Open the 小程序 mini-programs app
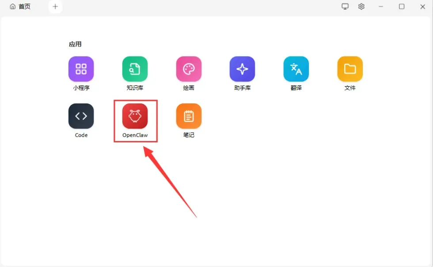The height and width of the screenshot is (267, 433). pyautogui.click(x=81, y=69)
